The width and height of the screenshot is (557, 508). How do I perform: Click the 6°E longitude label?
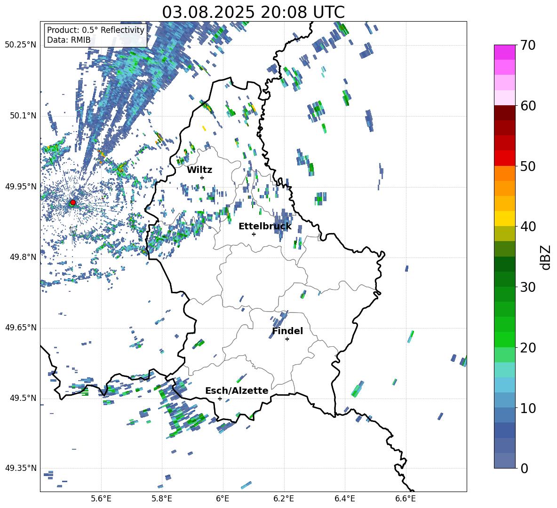223,499
